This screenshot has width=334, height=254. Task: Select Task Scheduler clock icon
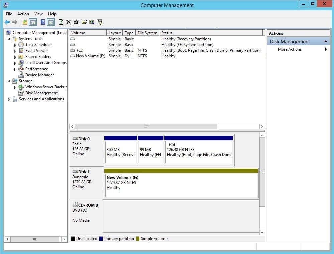click(x=21, y=45)
